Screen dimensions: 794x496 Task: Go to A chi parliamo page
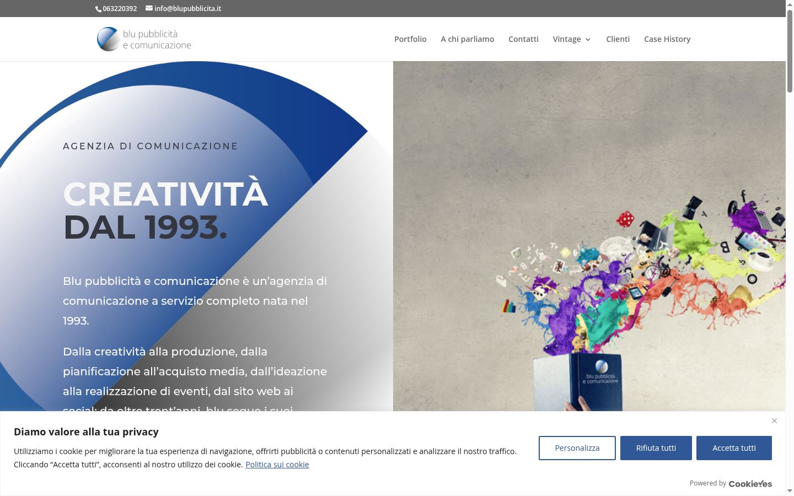(468, 39)
